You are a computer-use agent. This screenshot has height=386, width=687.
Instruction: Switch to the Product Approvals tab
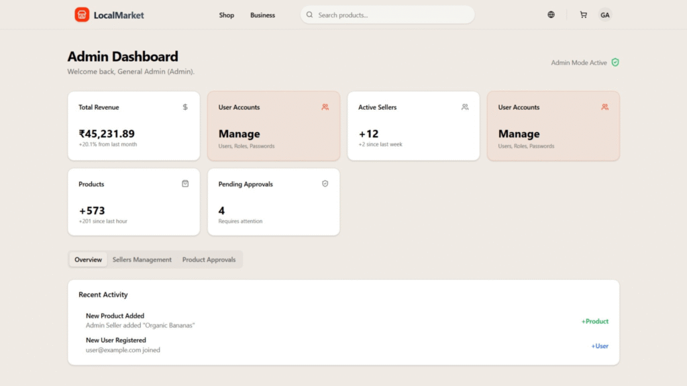[x=209, y=259]
